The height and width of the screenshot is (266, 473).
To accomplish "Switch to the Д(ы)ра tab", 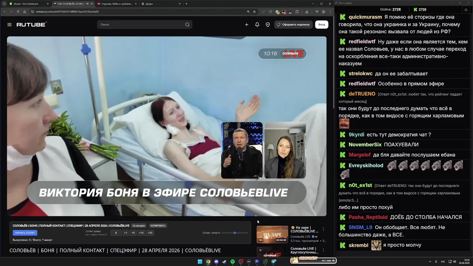I will [x=161, y=4].
